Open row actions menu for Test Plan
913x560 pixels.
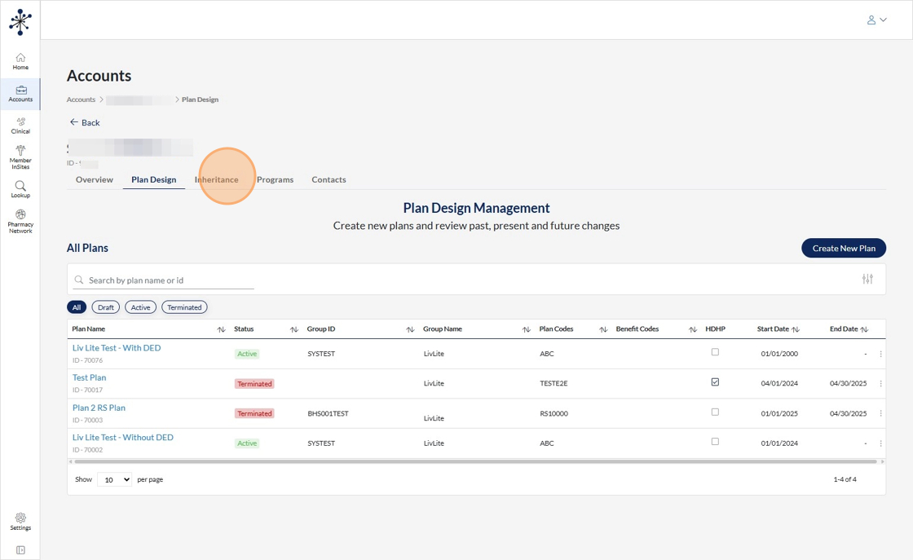[880, 384]
